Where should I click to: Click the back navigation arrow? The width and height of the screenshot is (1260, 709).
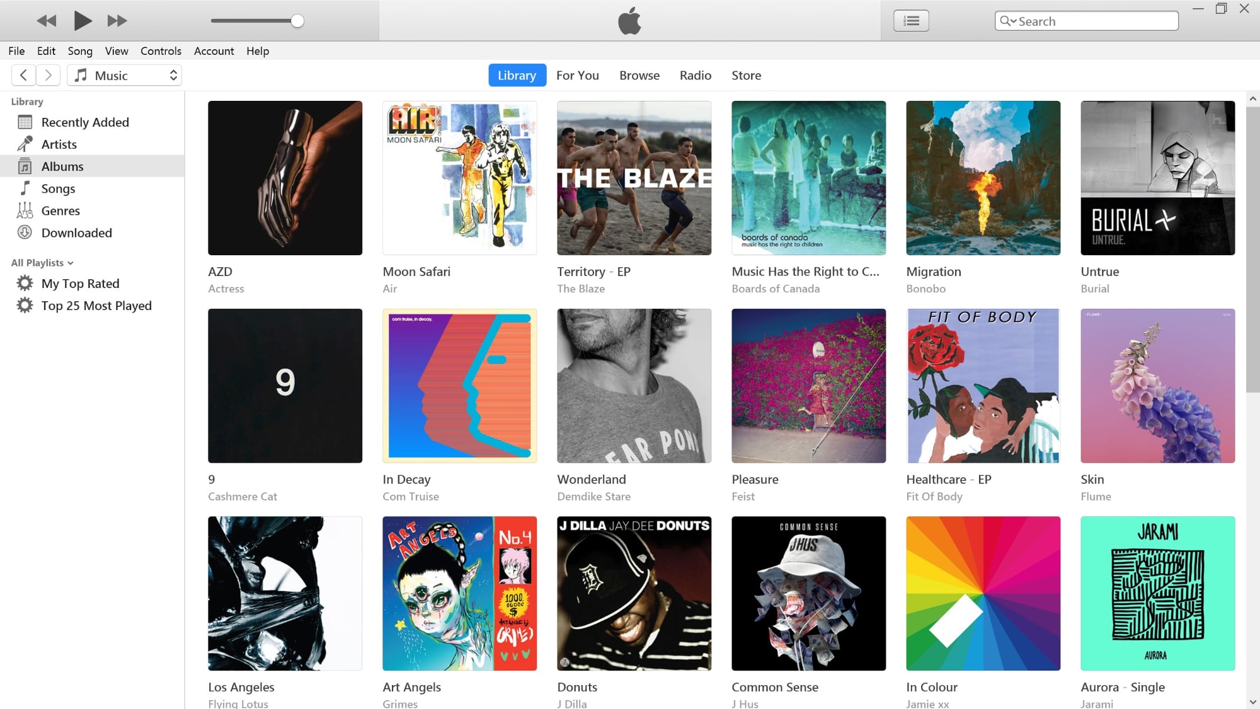(23, 74)
